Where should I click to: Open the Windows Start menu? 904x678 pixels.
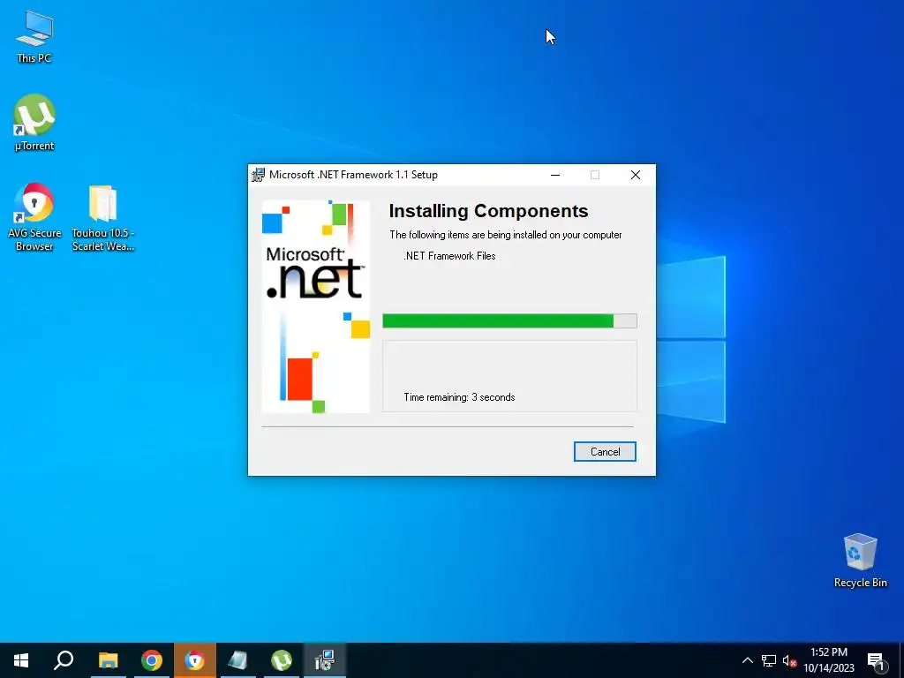point(21,660)
